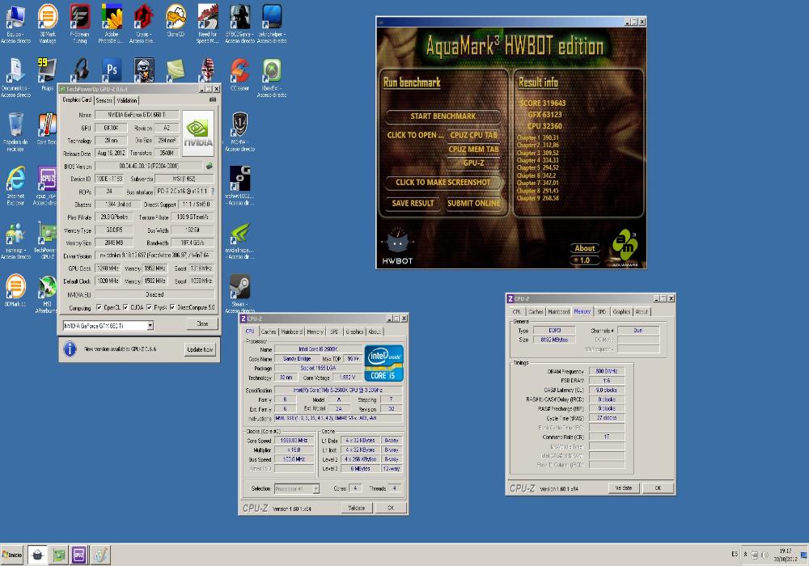Screen dimensions: 809x566
Task: Click the NVIDIA logo in GPU-Z
Action: point(197,133)
